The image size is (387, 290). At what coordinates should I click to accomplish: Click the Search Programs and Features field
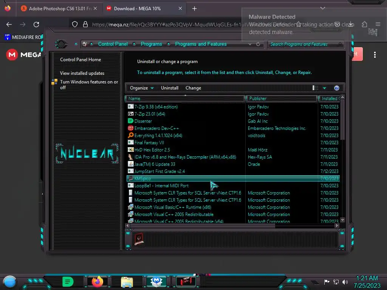click(306, 44)
